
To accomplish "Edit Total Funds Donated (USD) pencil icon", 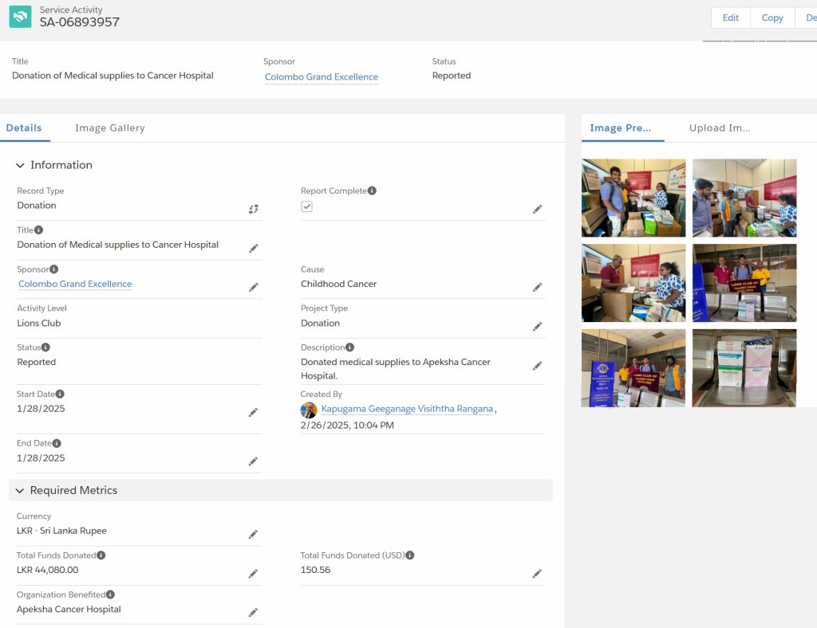I will [x=537, y=574].
